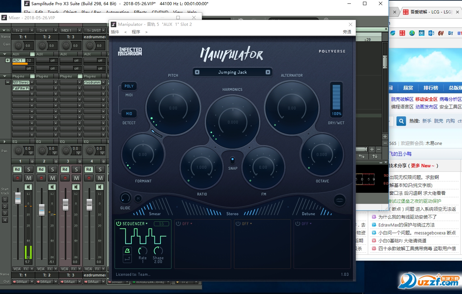462x294 pixels.
Task: Select the metronome sync icon in Sequencer
Action: point(127,251)
